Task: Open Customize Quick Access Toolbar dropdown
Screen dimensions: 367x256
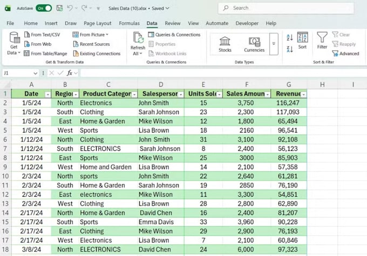Action: (x=98, y=8)
